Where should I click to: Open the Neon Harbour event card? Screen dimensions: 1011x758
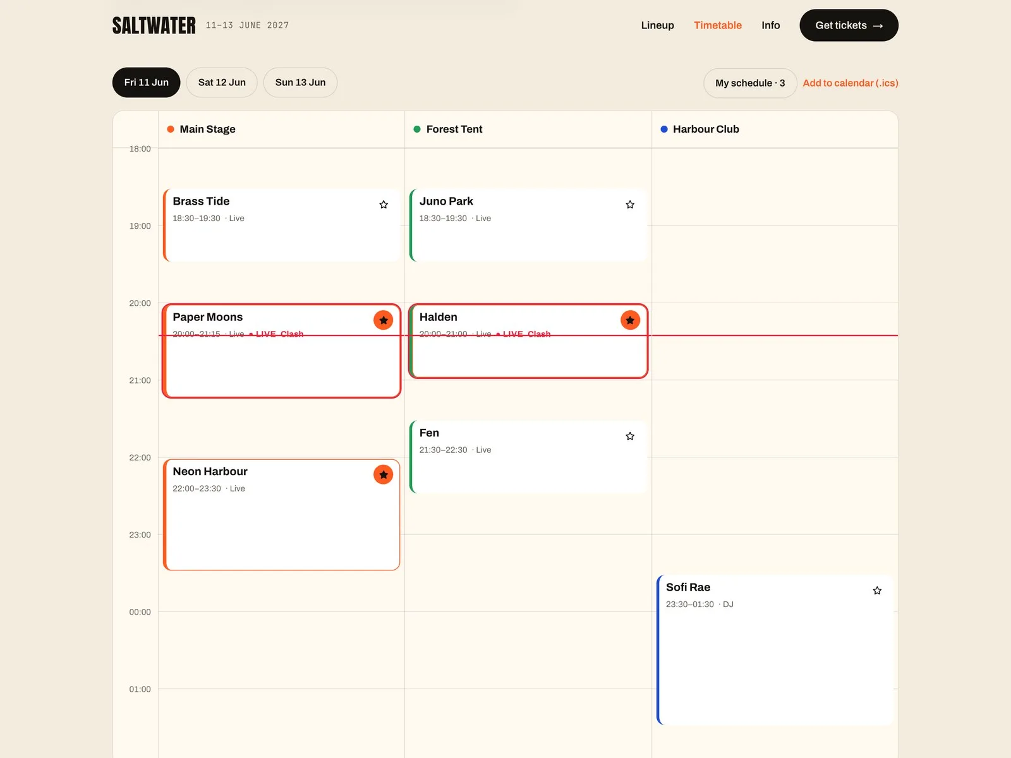point(282,515)
